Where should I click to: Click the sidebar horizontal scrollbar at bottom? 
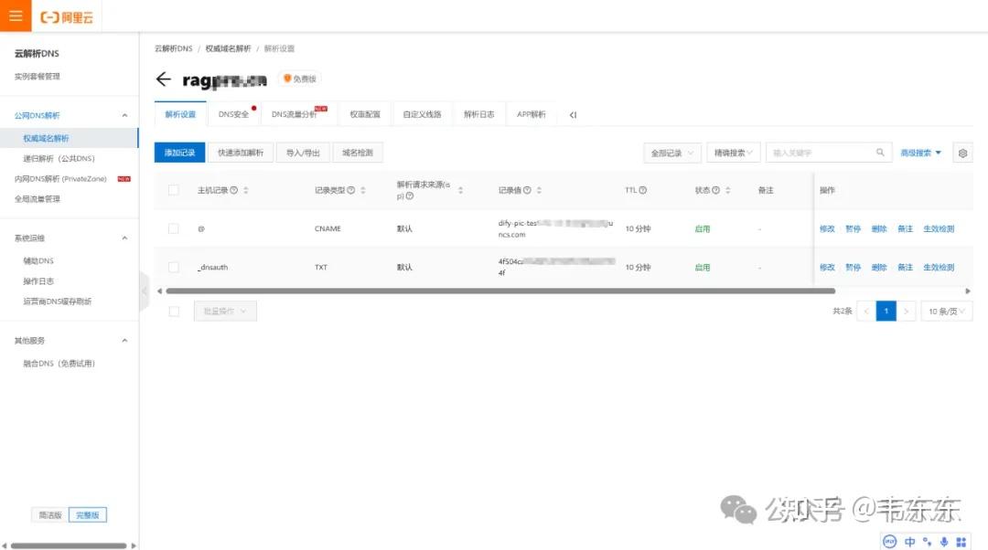coord(69,545)
